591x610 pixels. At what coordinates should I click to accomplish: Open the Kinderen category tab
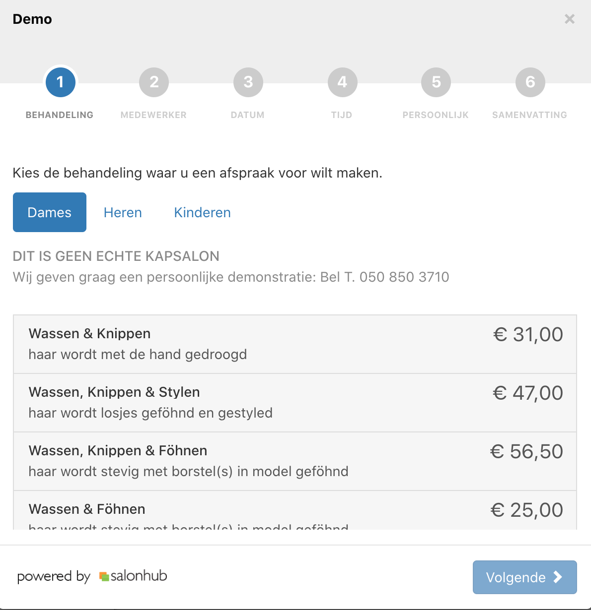click(x=202, y=212)
